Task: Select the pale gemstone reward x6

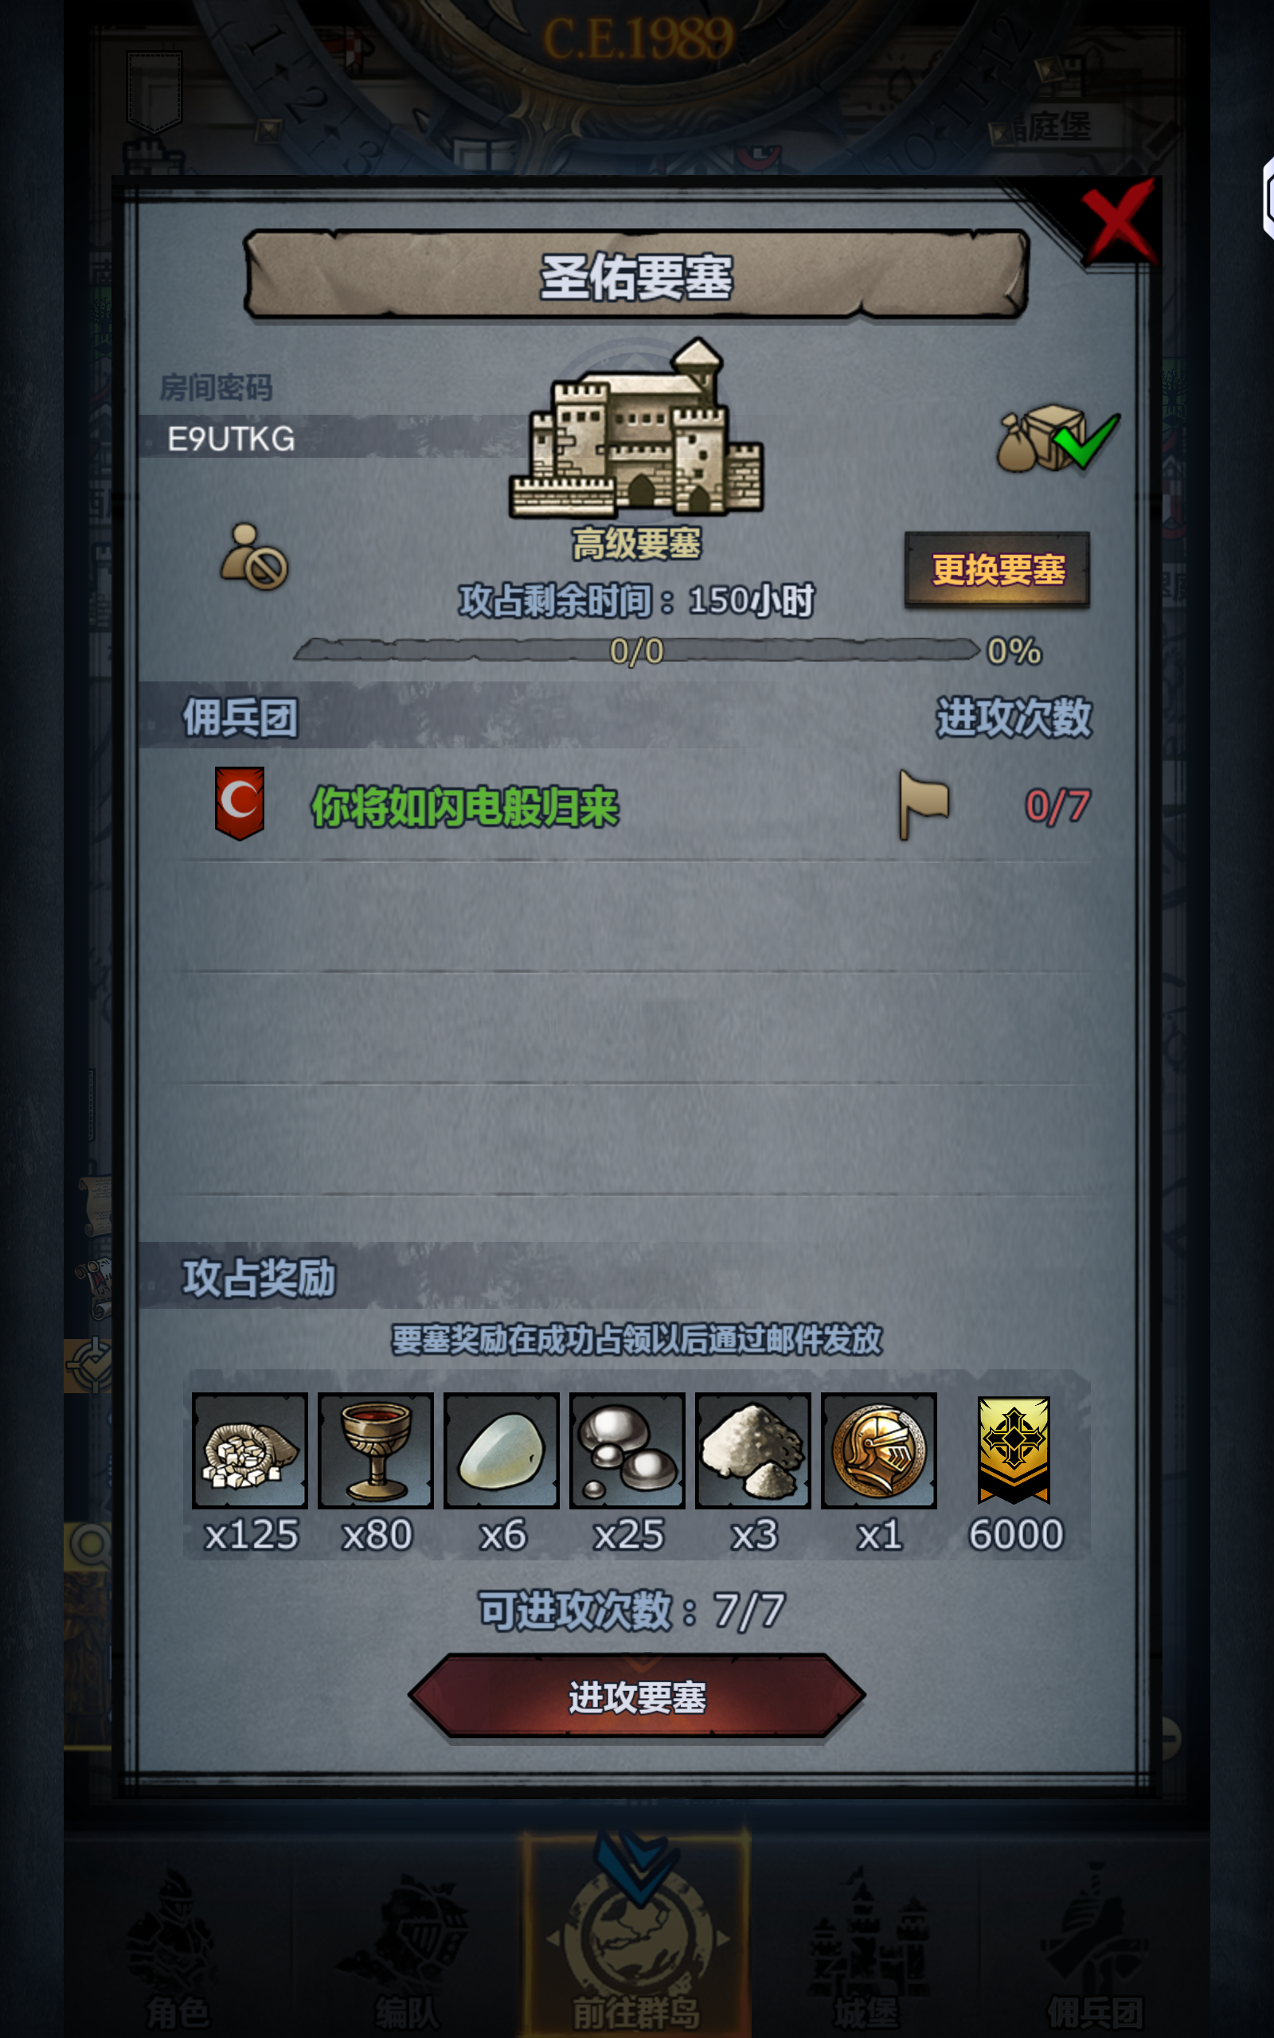Action: [502, 1450]
